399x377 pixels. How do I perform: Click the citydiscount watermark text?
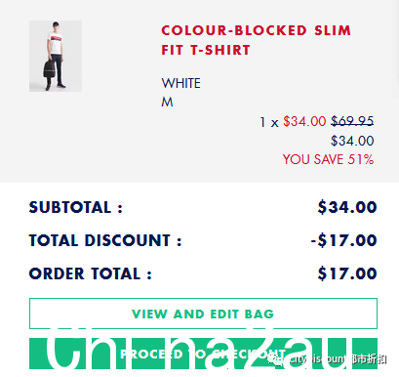pyautogui.click(x=317, y=359)
